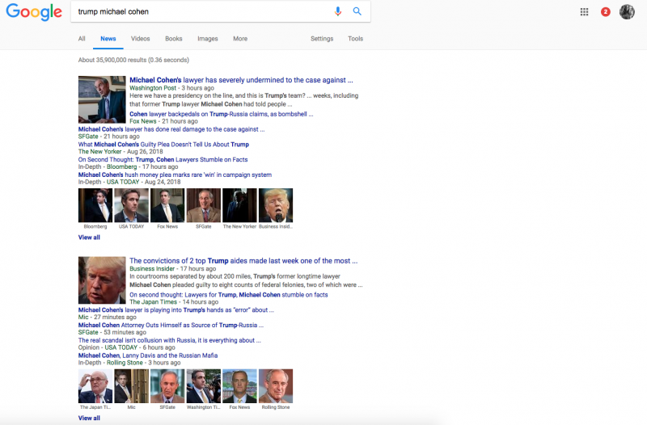
Task: Switch to the Images tab
Action: pyautogui.click(x=208, y=39)
